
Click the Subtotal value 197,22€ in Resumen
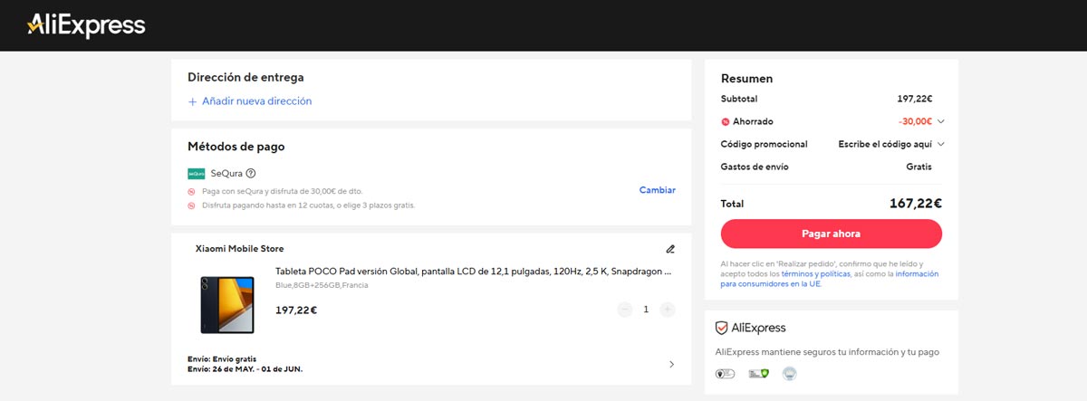pos(915,99)
